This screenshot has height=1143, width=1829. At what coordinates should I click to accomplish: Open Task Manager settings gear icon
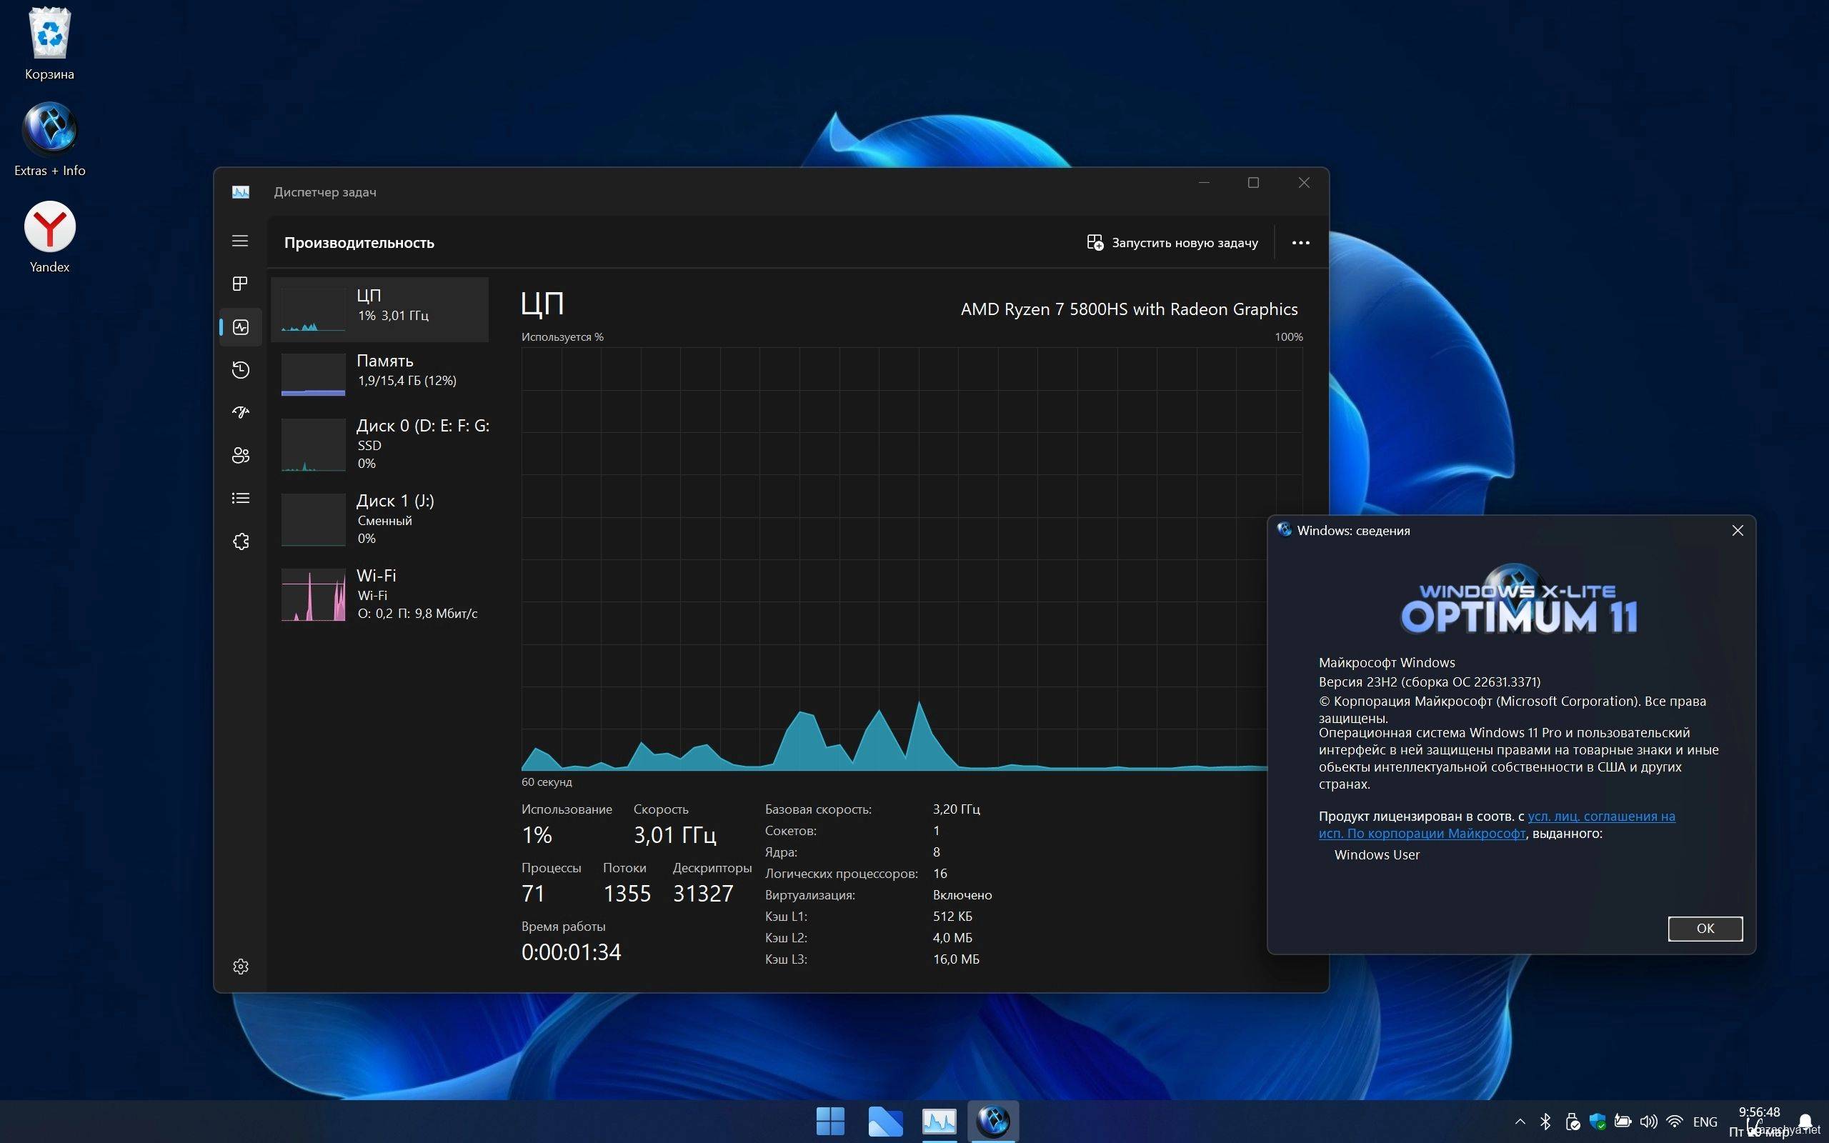tap(240, 966)
